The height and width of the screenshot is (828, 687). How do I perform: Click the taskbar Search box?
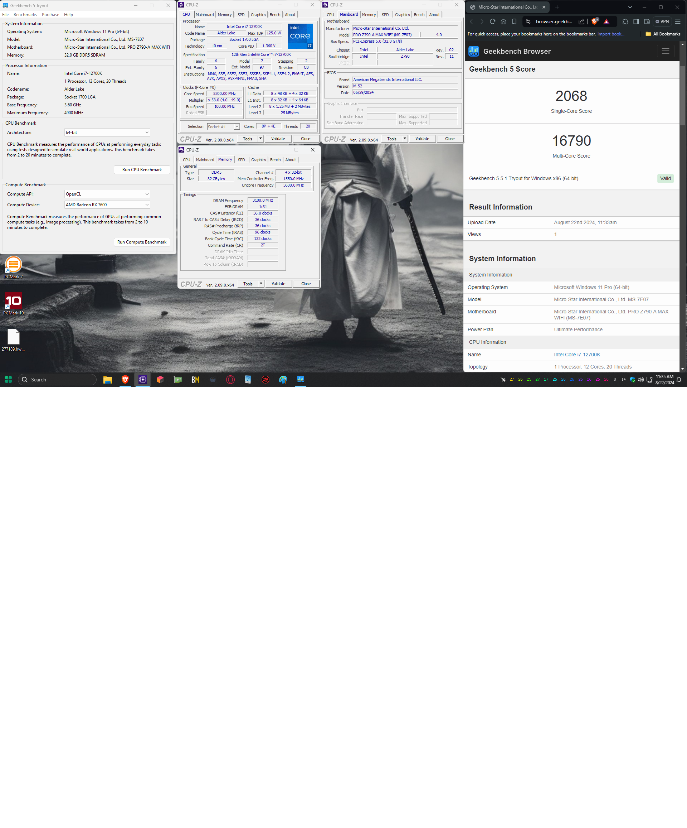[57, 379]
